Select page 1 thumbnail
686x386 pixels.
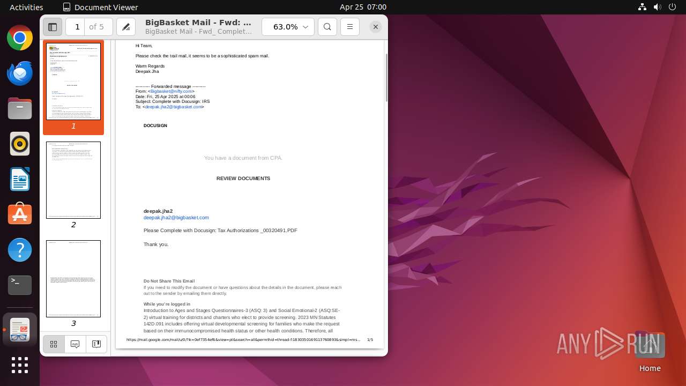[73, 81]
